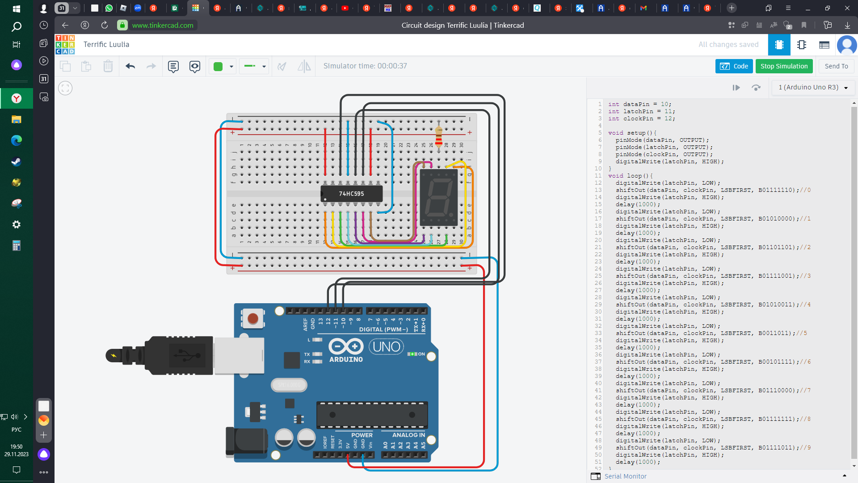Start the code debugger
Viewport: 858px width, 483px height.
[736, 88]
